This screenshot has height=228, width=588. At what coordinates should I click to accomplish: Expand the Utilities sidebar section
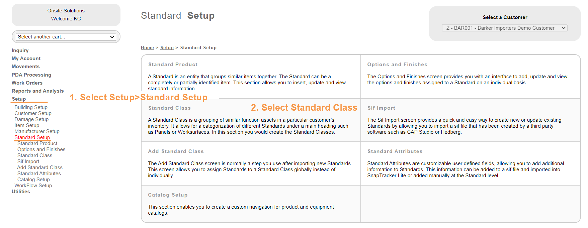coord(21,192)
